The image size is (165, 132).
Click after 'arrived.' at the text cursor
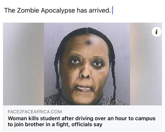pyautogui.click(x=113, y=11)
